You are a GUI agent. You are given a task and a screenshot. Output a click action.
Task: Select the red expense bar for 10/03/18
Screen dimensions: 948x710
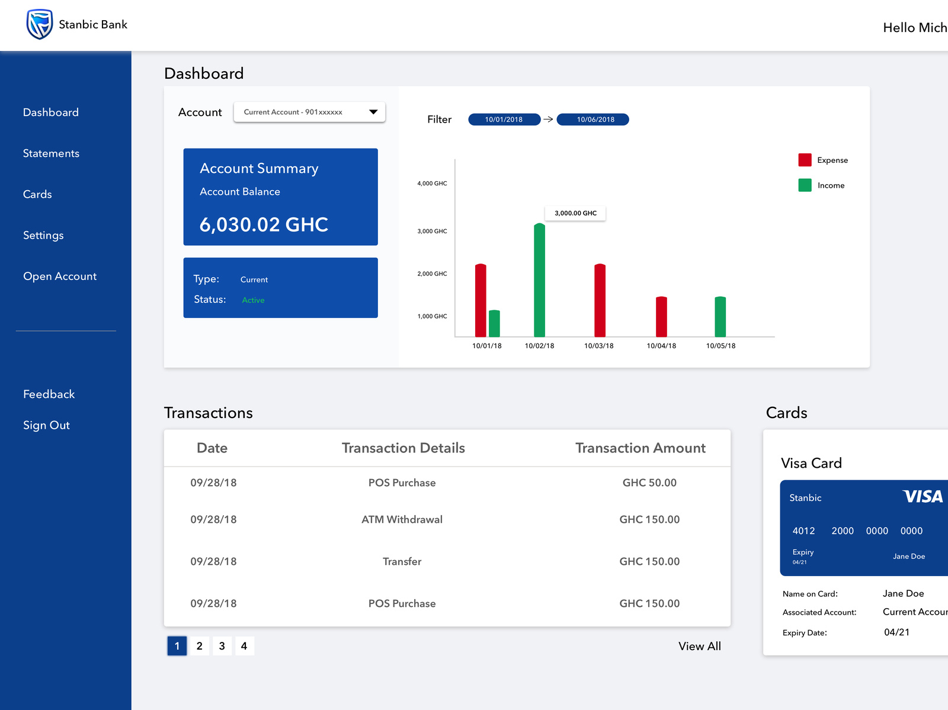600,299
